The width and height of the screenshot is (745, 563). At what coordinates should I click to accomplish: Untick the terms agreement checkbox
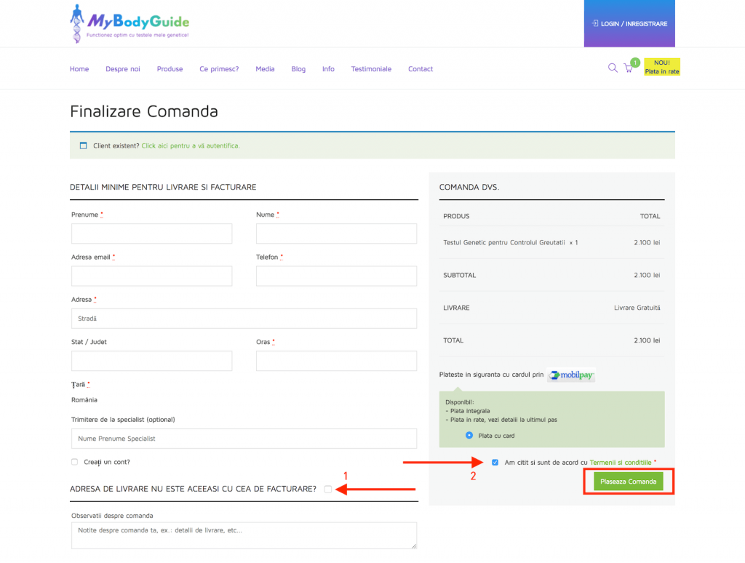tap(495, 462)
